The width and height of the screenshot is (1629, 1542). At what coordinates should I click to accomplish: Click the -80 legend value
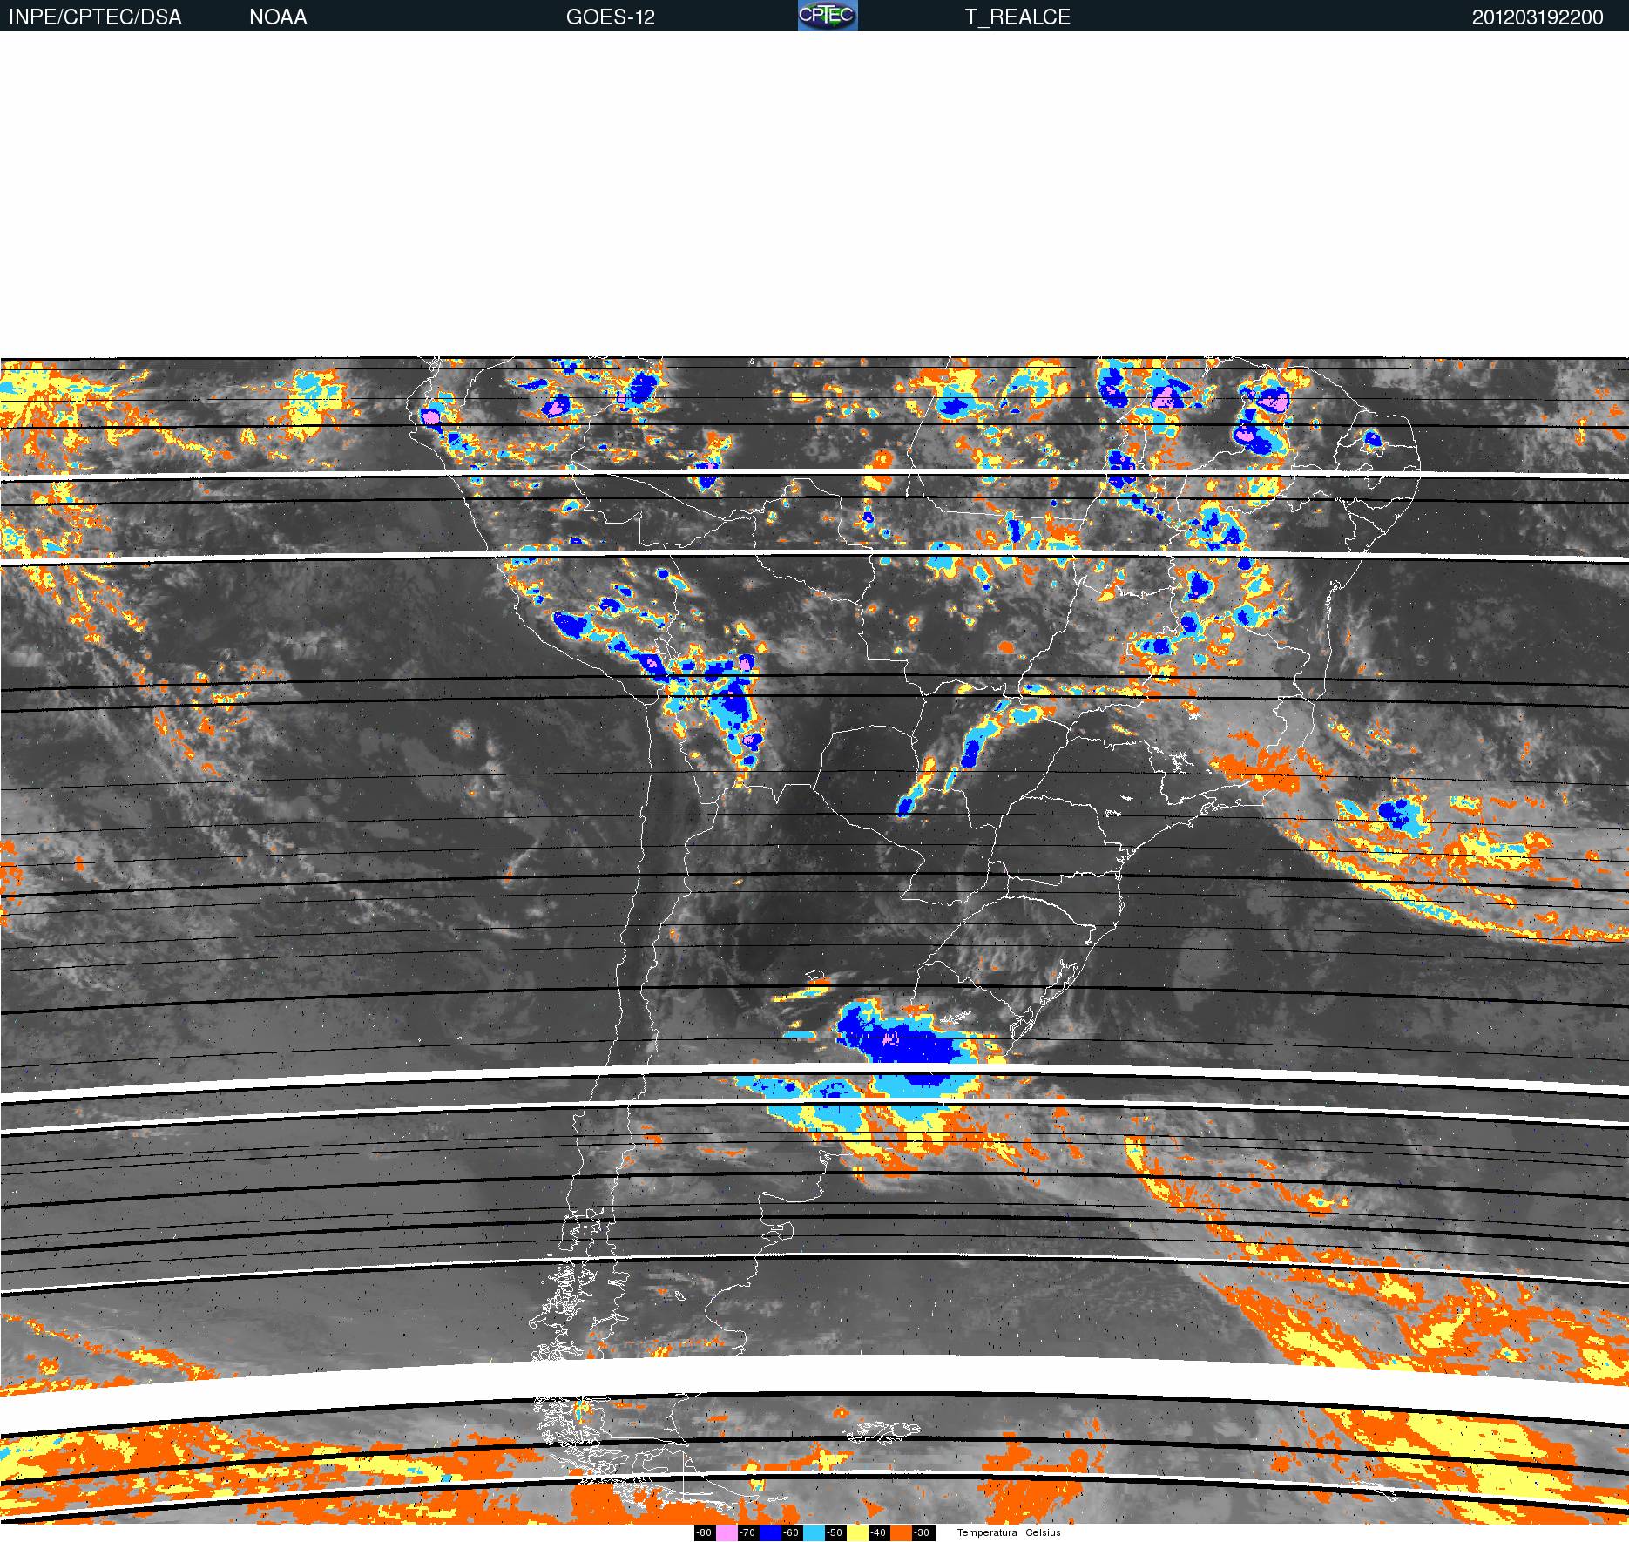pos(704,1533)
